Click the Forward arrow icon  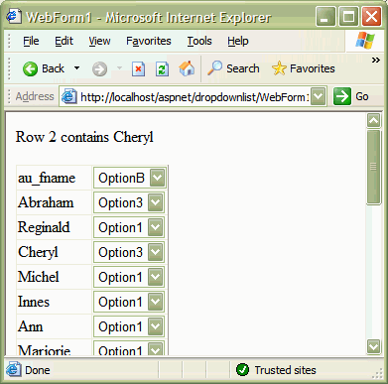coord(99,69)
